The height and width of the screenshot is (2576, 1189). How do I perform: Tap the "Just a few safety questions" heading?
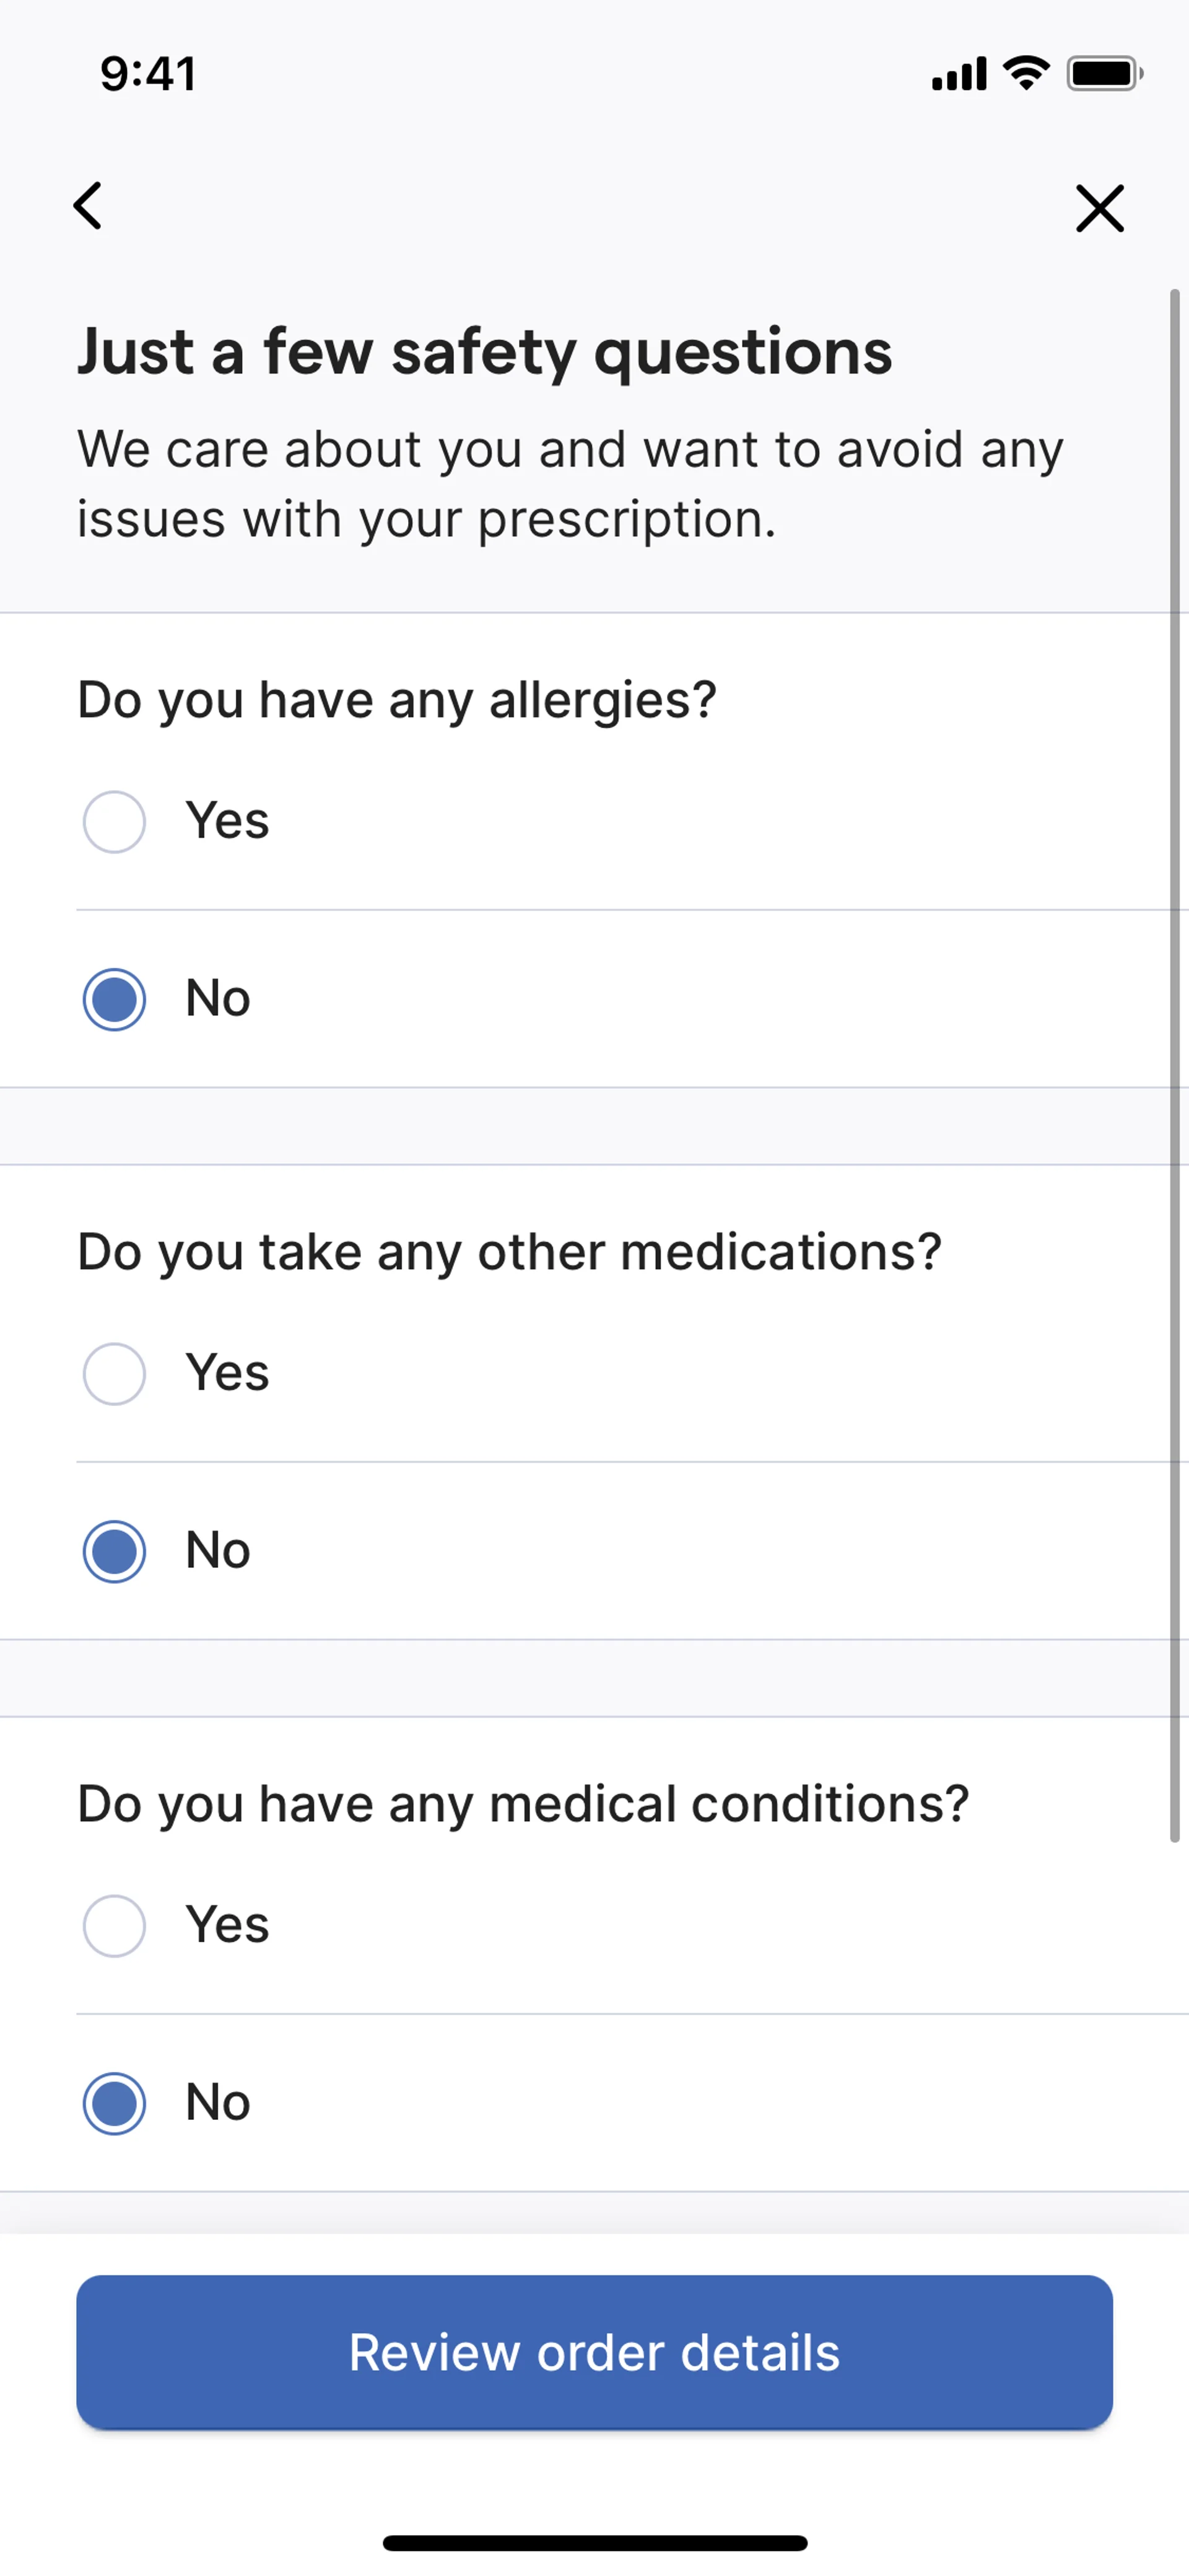click(485, 352)
